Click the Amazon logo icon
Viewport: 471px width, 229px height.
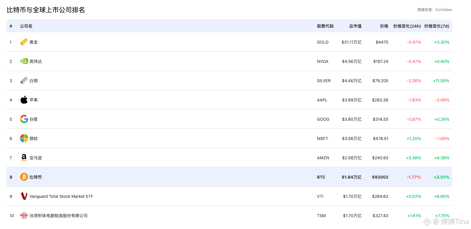pyautogui.click(x=24, y=158)
